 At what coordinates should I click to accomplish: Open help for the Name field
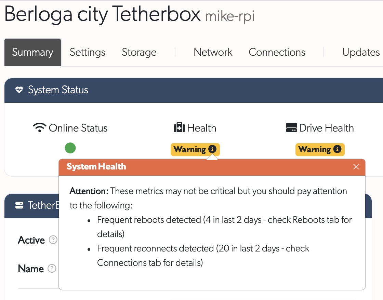tap(52, 269)
